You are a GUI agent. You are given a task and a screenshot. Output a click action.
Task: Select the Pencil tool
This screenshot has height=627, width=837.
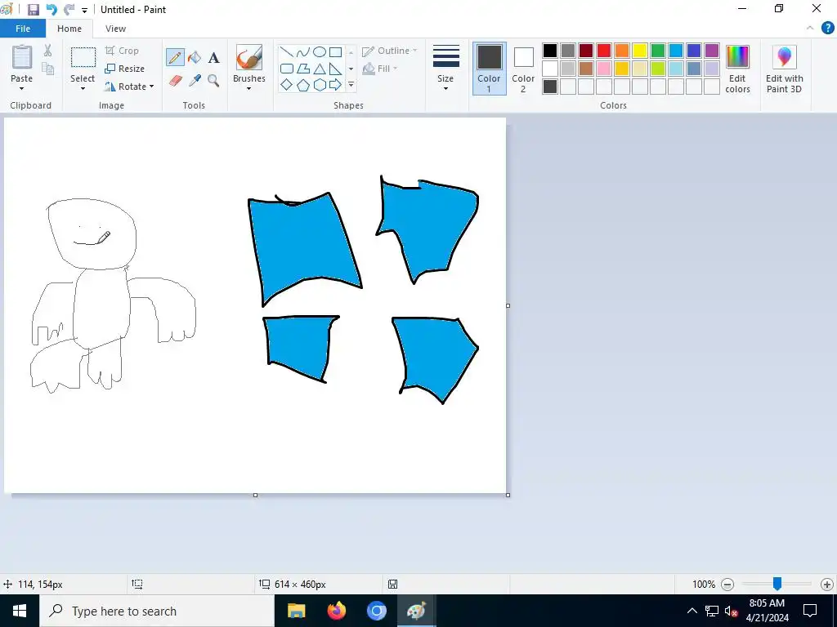pos(175,57)
